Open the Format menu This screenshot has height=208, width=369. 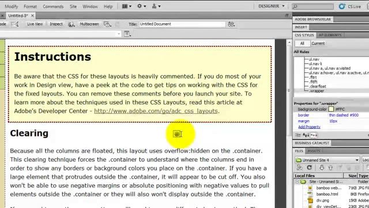point(30,6)
